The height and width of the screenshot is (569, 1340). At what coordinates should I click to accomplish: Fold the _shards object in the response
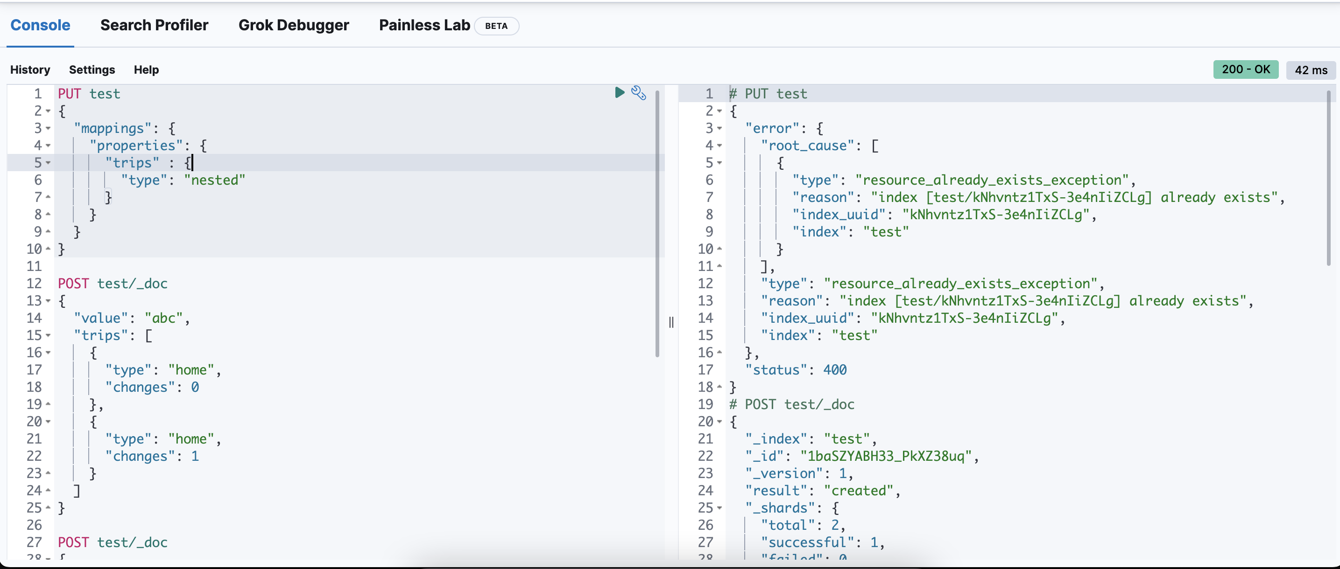[719, 508]
